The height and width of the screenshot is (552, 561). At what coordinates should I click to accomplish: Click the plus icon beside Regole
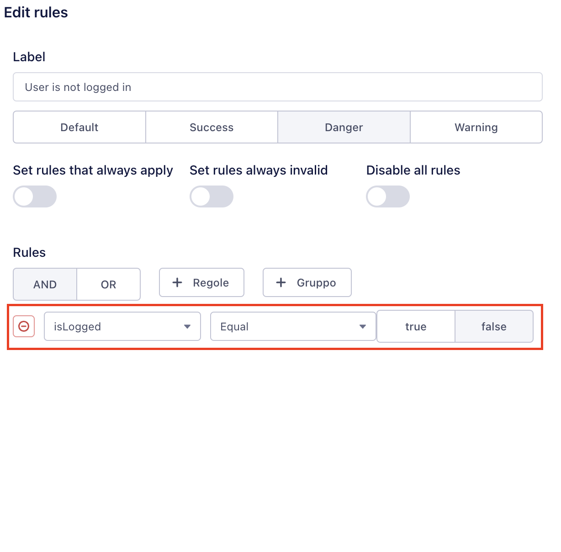click(x=177, y=282)
